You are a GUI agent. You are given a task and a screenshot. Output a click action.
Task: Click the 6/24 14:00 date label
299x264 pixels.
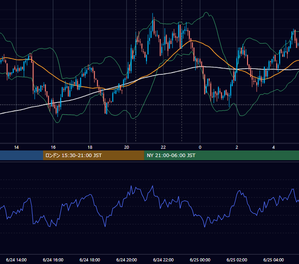[16, 260]
